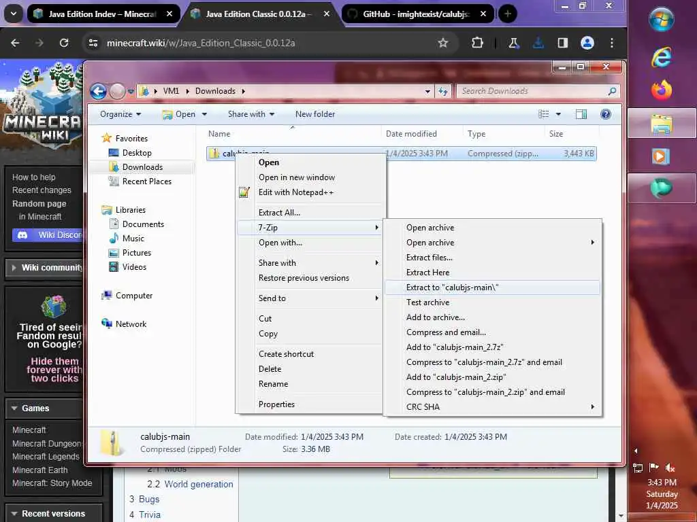Open Chrome profile avatar
Image resolution: width=697 pixels, height=522 pixels.
tap(587, 43)
